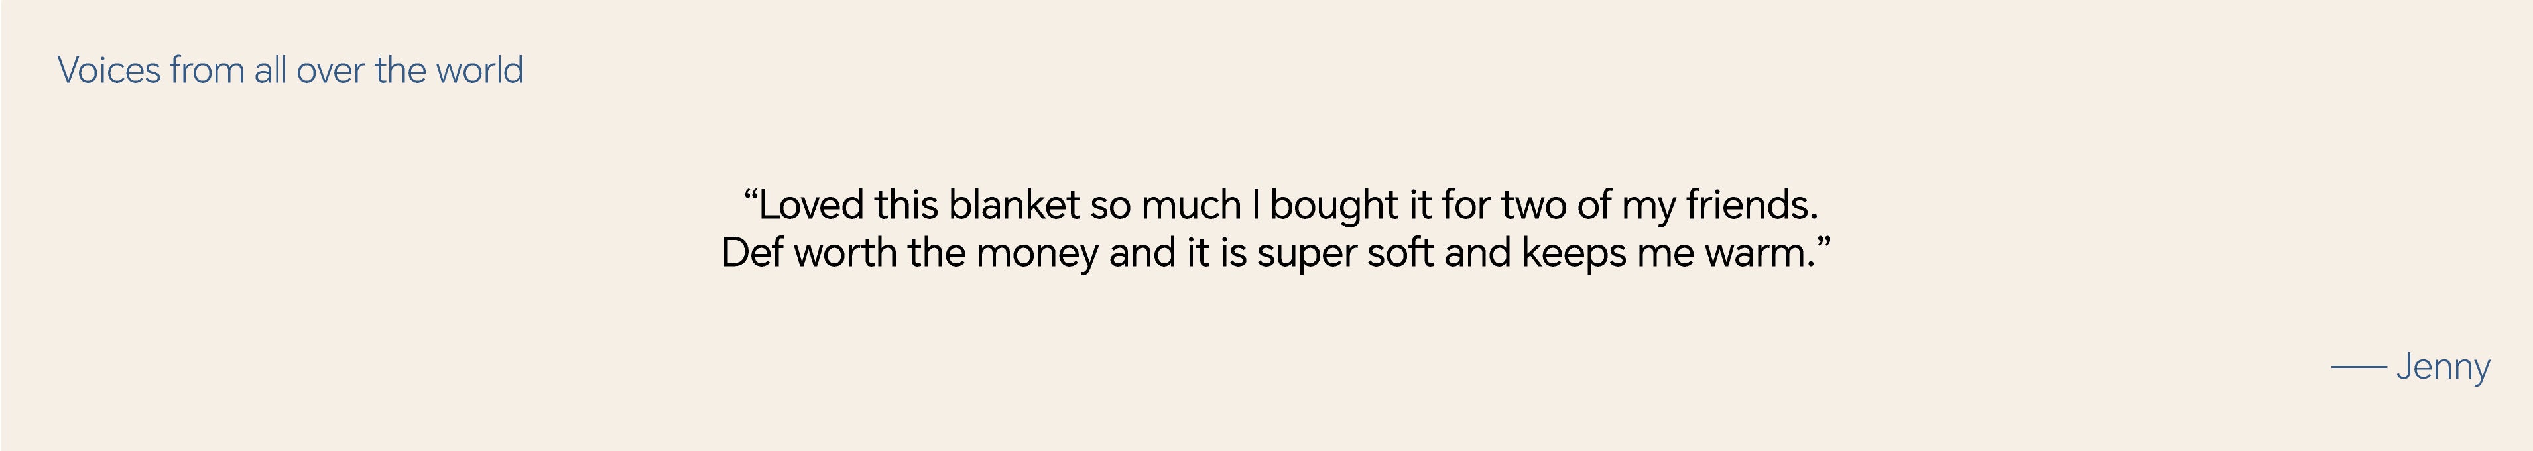Click the word 'money' in the quote
The image size is (2533, 451).
click(x=1036, y=253)
